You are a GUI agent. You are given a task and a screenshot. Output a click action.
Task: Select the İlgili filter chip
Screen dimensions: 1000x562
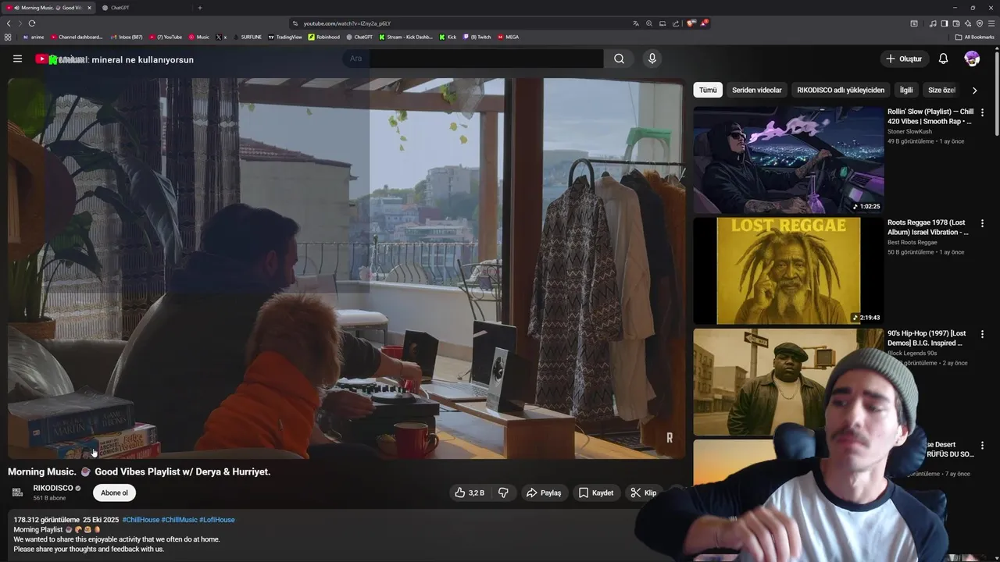point(906,90)
